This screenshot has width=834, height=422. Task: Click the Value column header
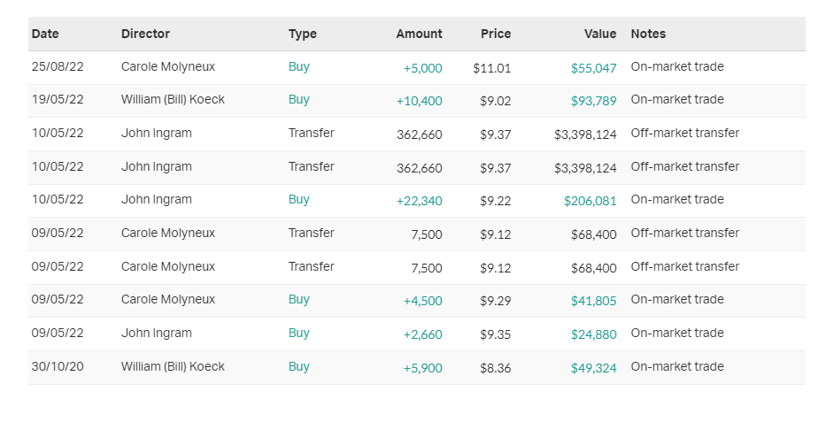[x=600, y=34]
